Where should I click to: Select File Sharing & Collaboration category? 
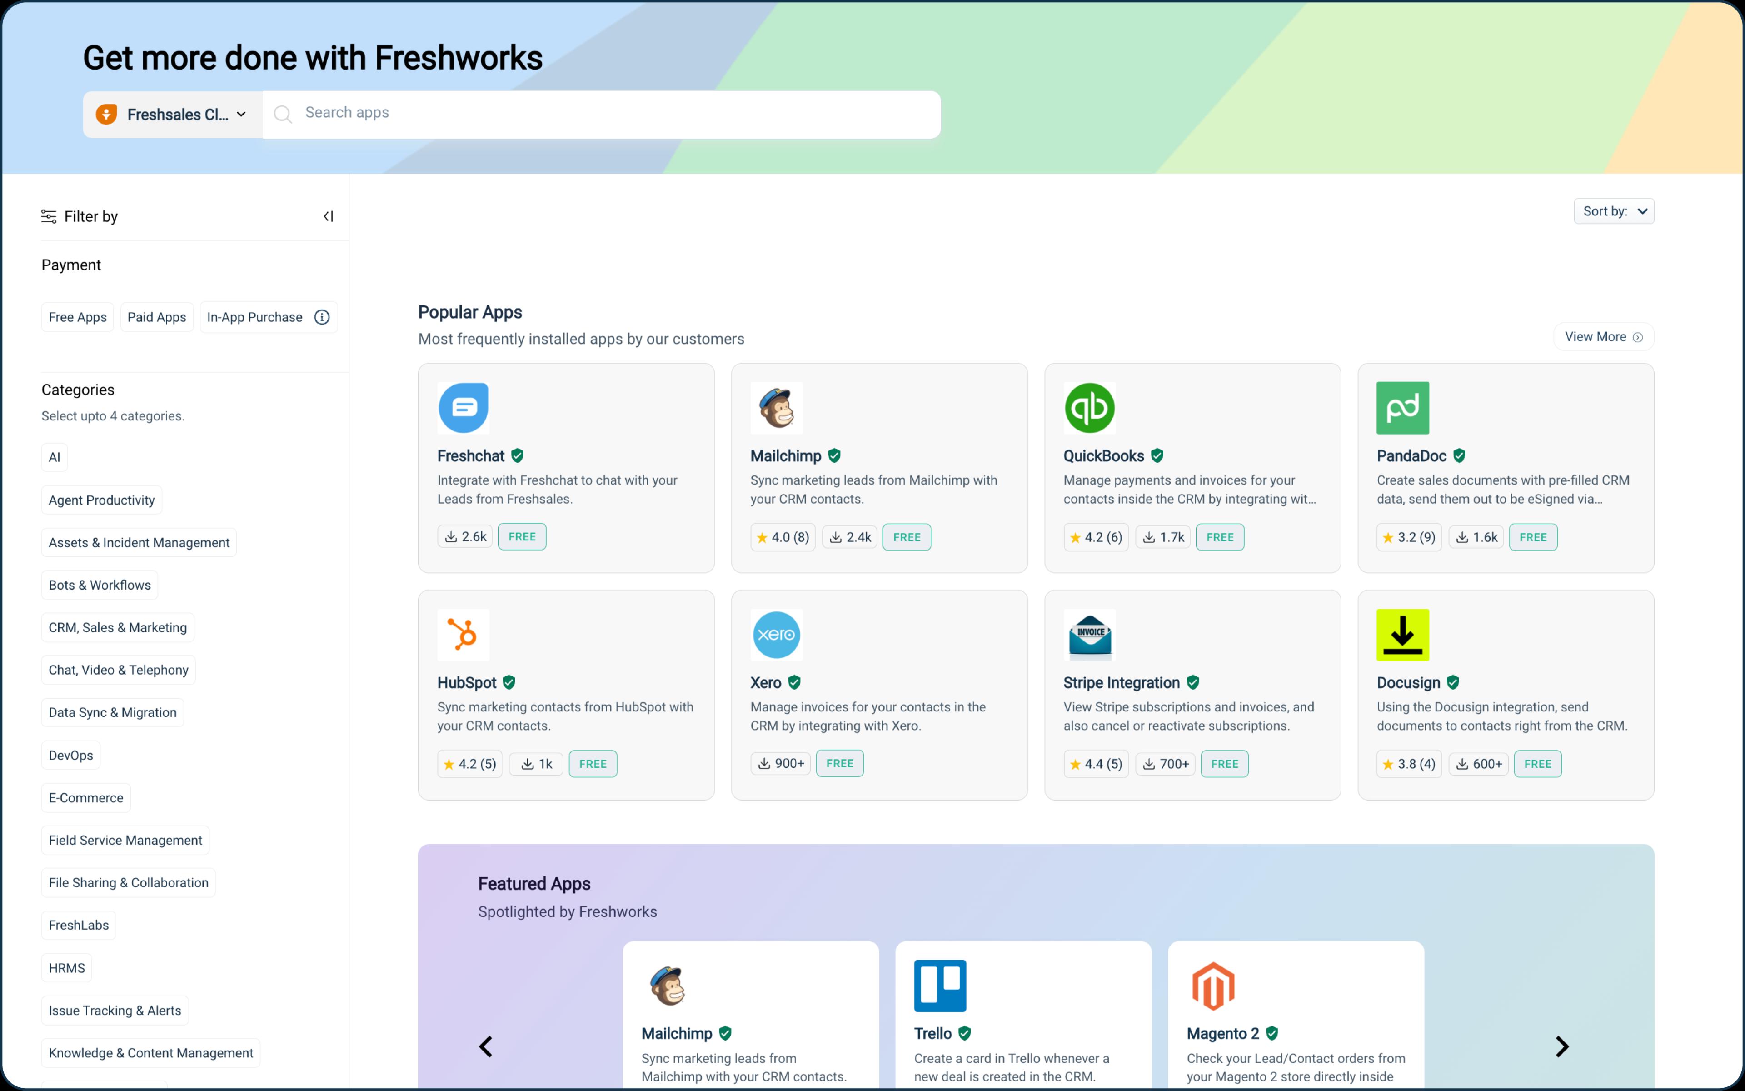point(128,883)
